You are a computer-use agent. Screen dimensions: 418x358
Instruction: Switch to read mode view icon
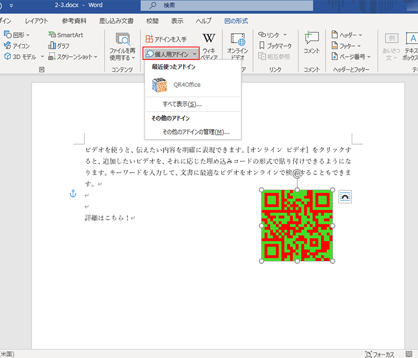click(x=409, y=354)
